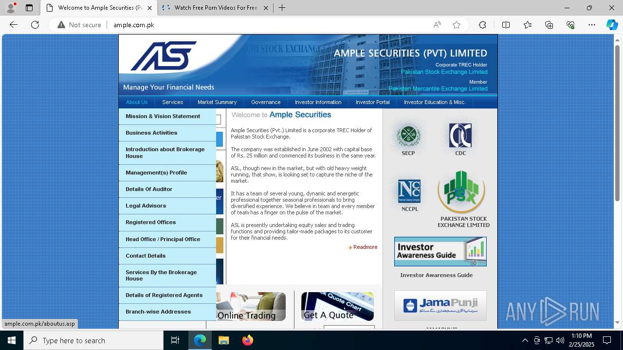Image resolution: width=623 pixels, height=350 pixels.
Task: Open the Investor Portal menu
Action: coord(372,102)
